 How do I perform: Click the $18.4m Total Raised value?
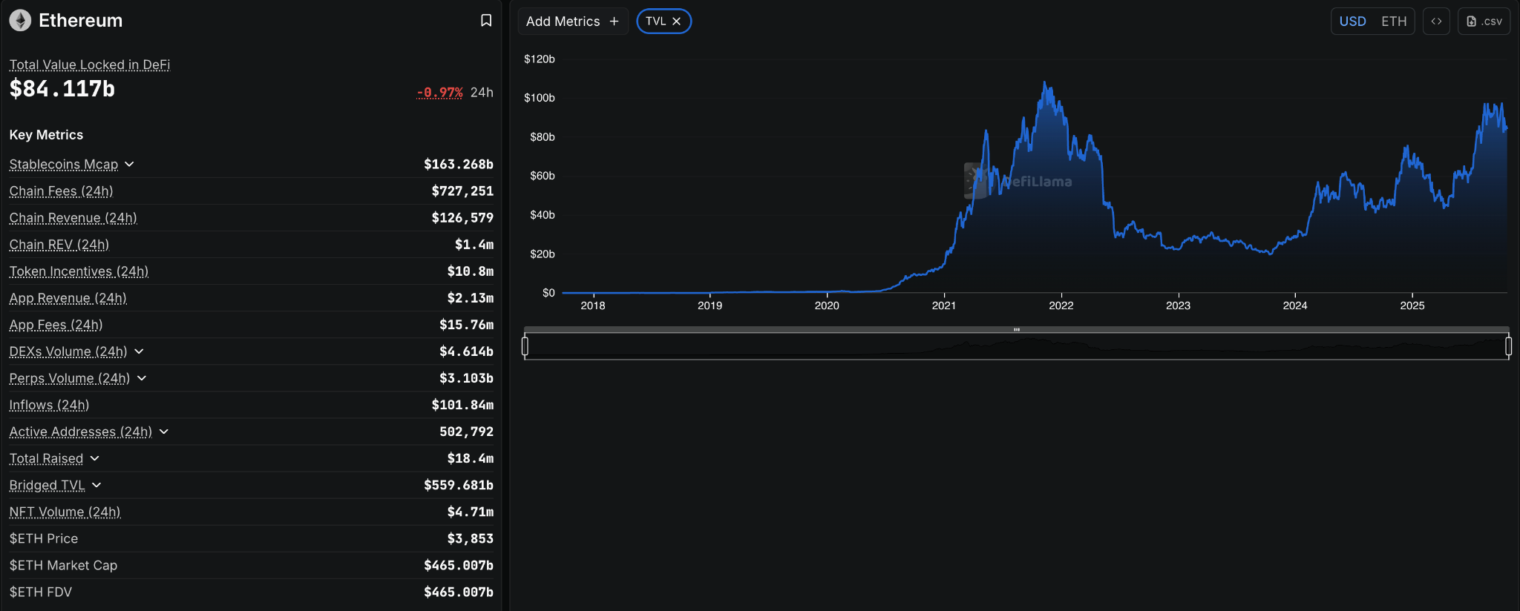point(471,458)
